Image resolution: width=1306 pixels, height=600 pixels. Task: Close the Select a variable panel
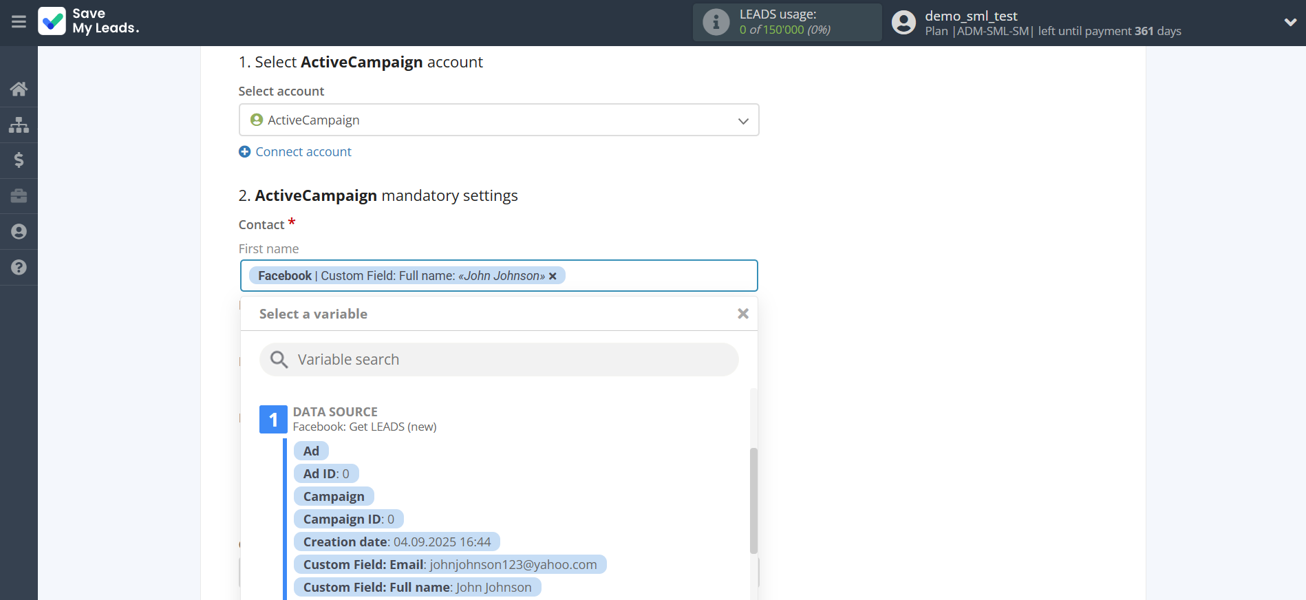742,314
